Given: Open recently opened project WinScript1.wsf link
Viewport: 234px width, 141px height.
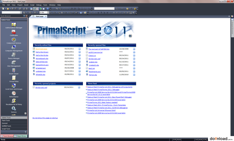Looking at the screenshot, I should pos(41,88).
